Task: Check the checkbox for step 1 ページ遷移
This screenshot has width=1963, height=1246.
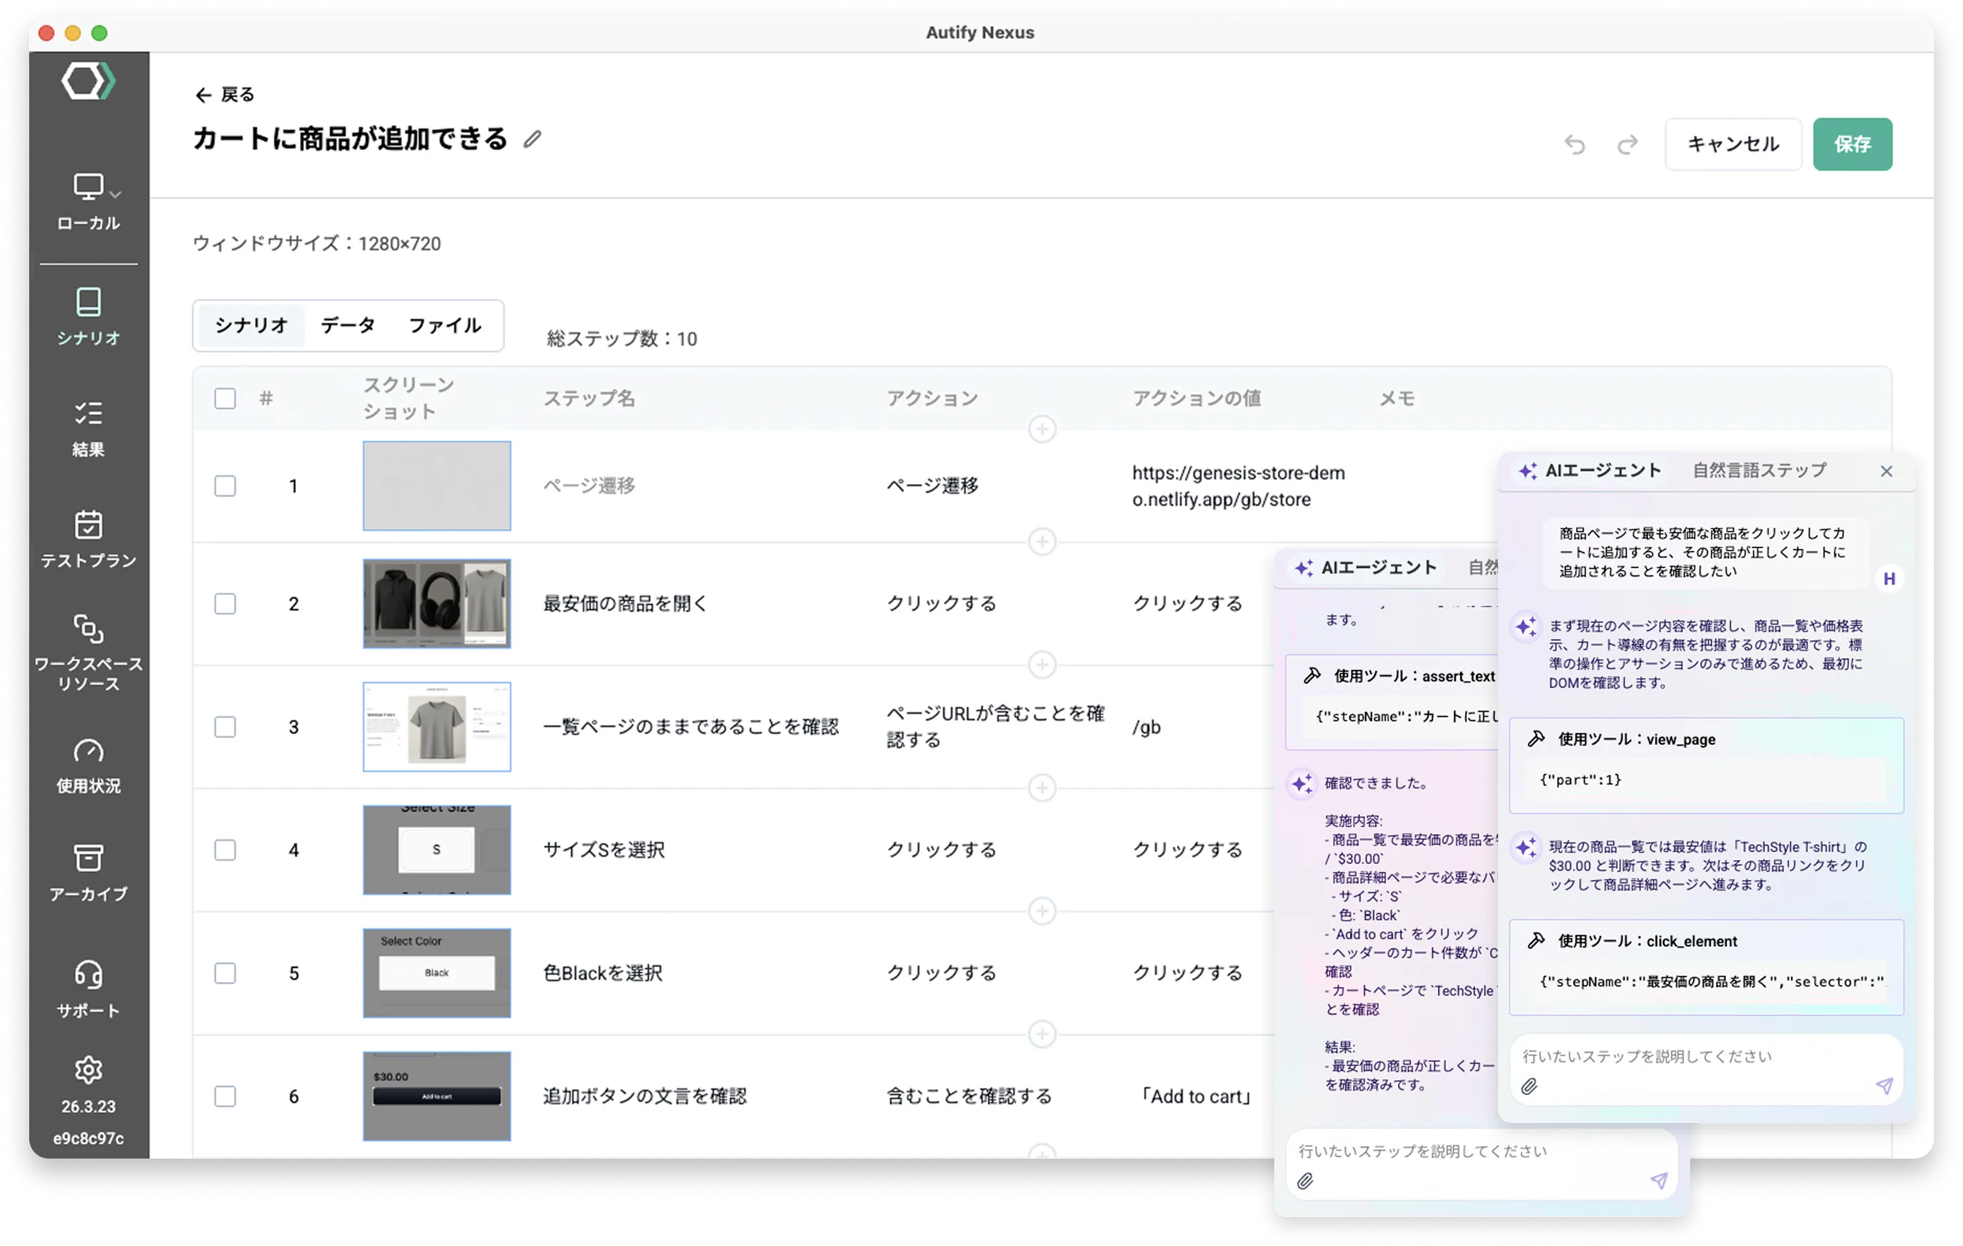Action: (225, 486)
